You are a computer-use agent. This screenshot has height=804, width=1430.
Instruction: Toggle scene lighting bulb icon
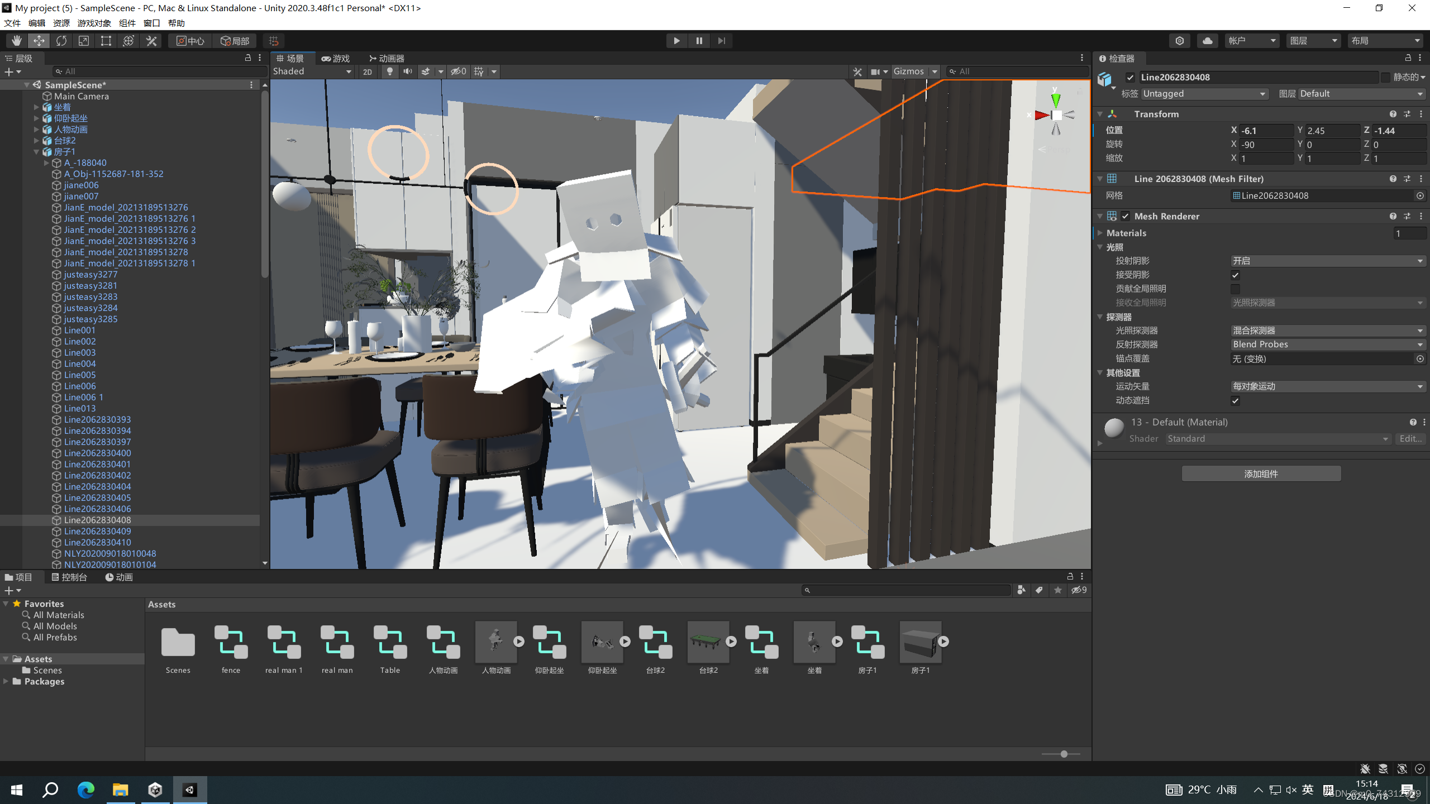tap(390, 71)
